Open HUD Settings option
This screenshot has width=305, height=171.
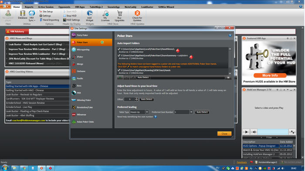click(x=71, y=20)
